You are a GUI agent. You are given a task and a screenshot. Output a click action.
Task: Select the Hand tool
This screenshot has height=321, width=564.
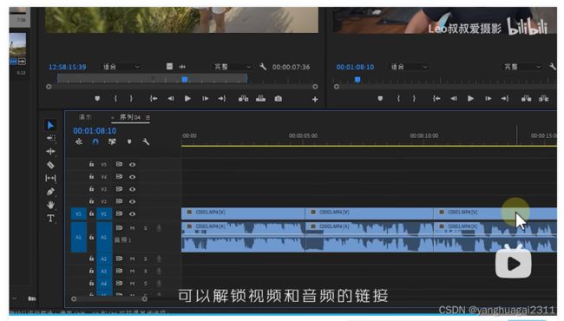[x=50, y=205]
